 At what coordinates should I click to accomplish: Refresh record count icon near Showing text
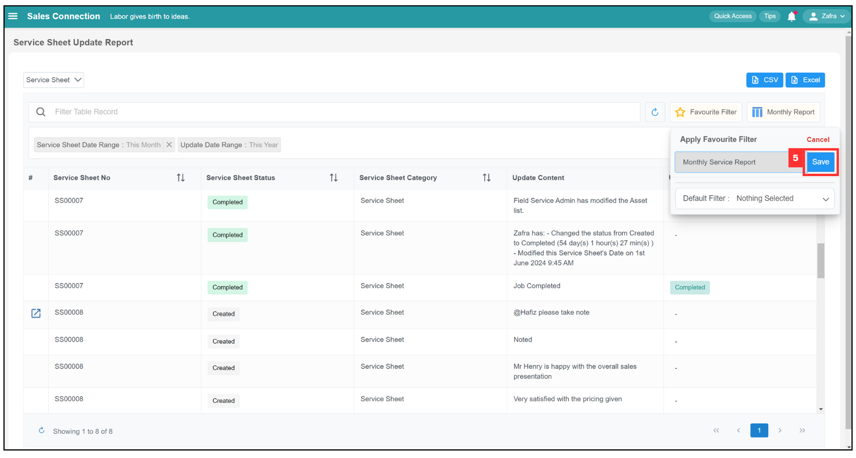click(42, 431)
